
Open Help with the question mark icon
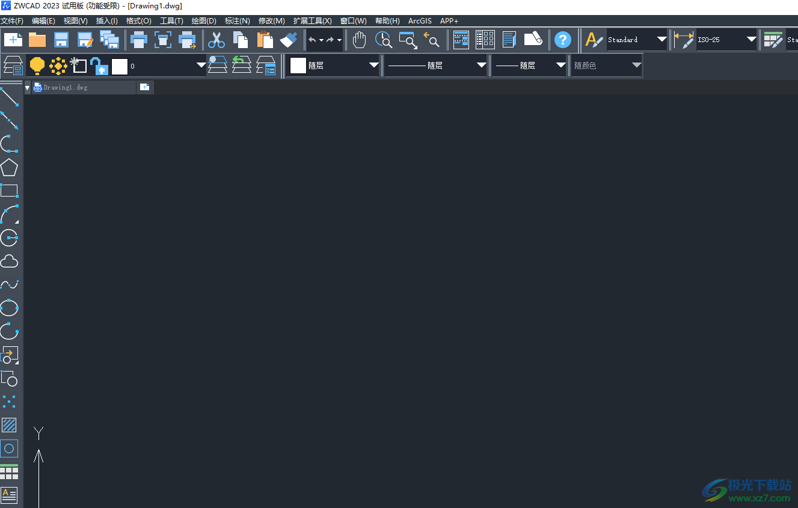click(x=562, y=40)
